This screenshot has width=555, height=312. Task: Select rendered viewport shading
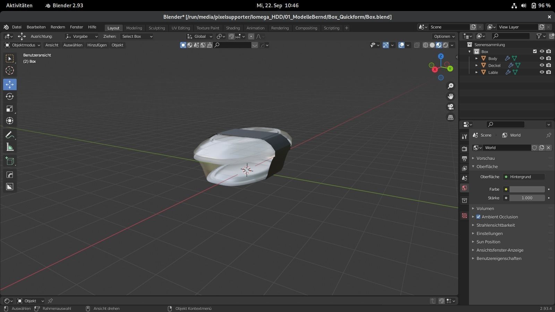pos(445,45)
